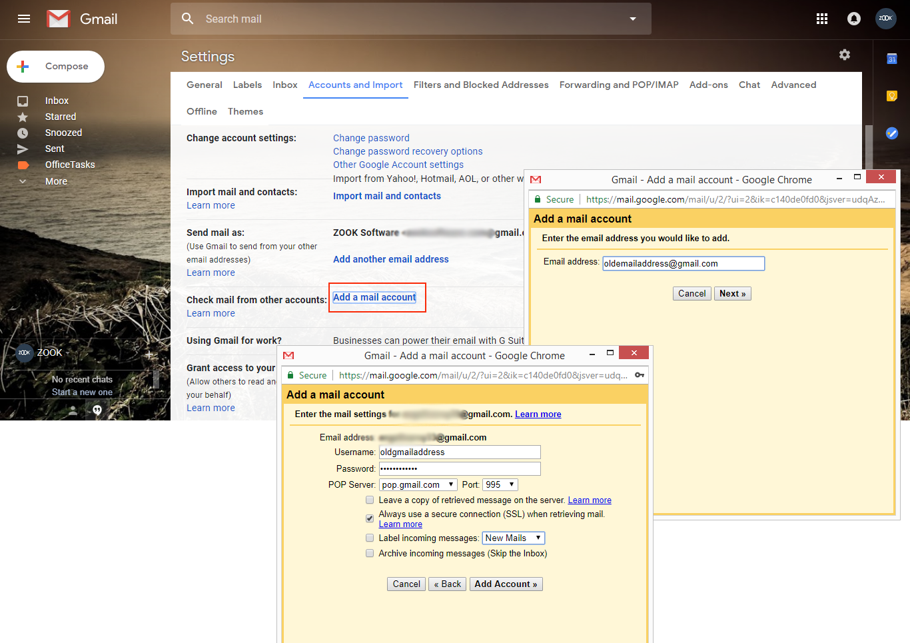Open the Hangouts contacts person icon

[x=73, y=410]
